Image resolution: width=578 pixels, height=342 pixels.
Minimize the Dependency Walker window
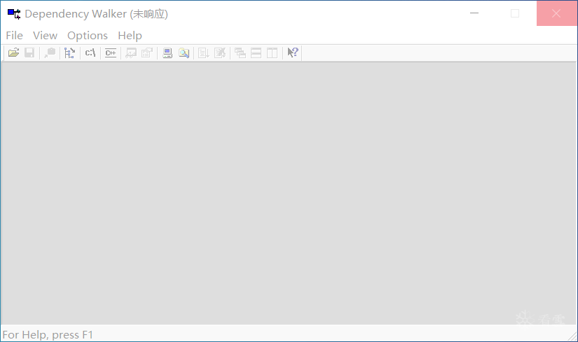pyautogui.click(x=474, y=13)
